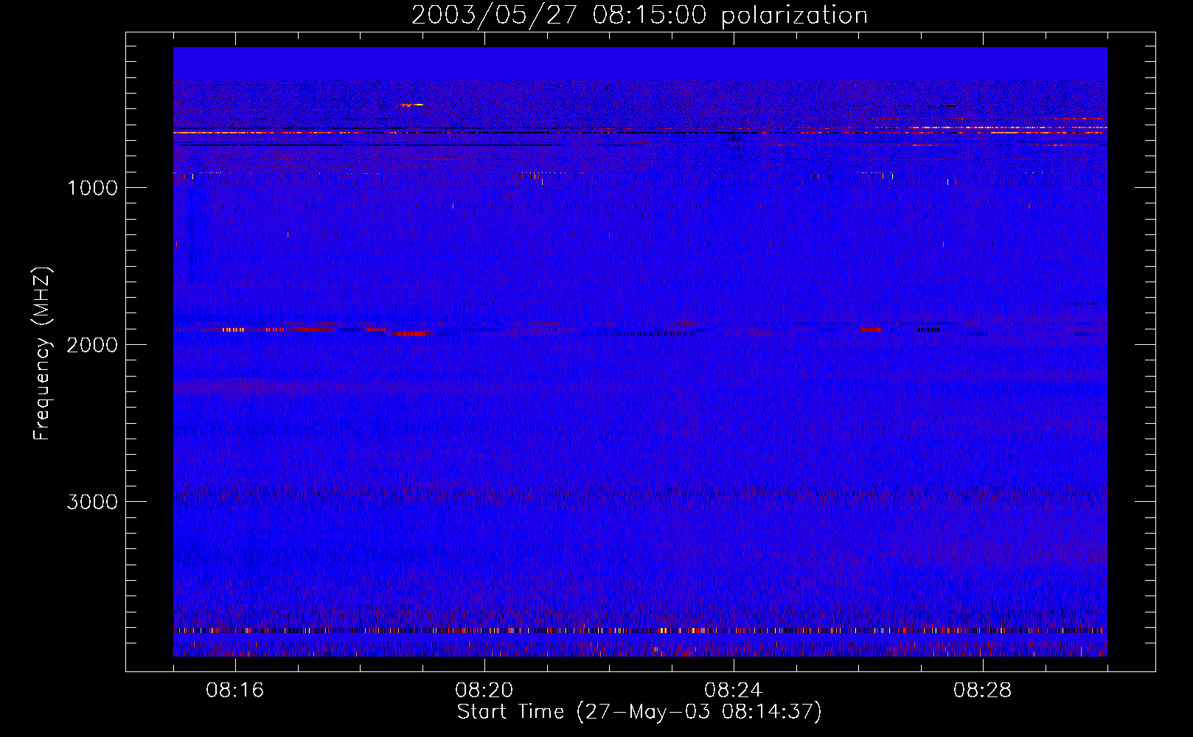Click the 08:16 time tick label
Viewport: 1193px width, 737px height.
pyautogui.click(x=234, y=691)
